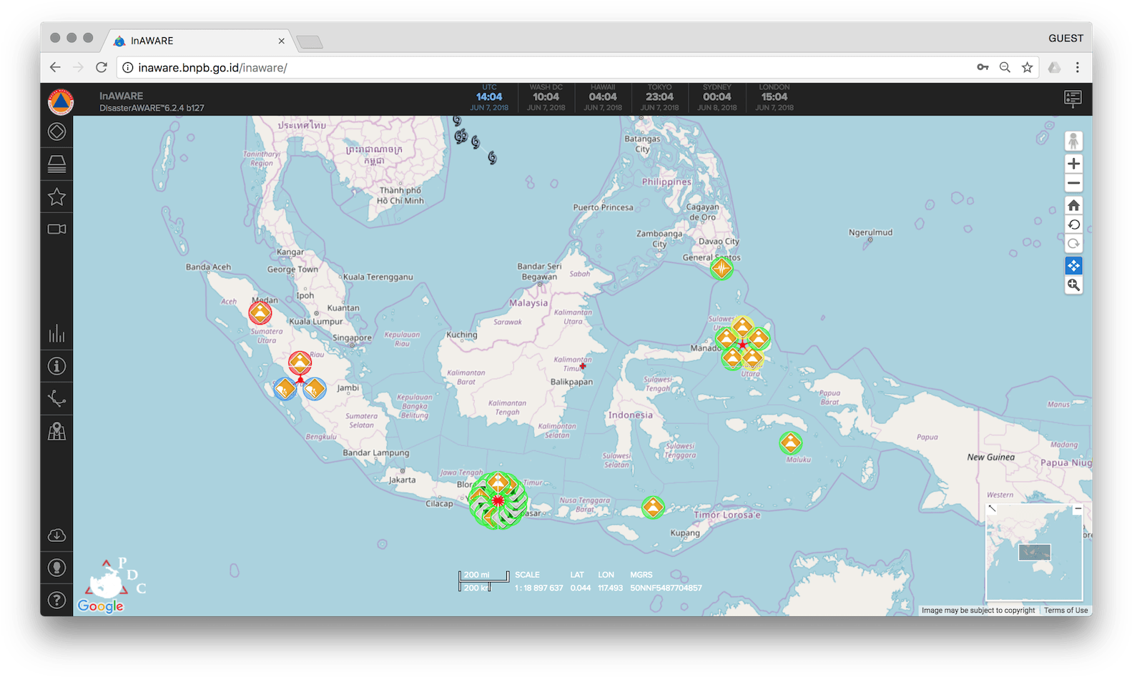1132x677 pixels.
Task: Click the overview map extent rectangle
Action: [x=1034, y=552]
